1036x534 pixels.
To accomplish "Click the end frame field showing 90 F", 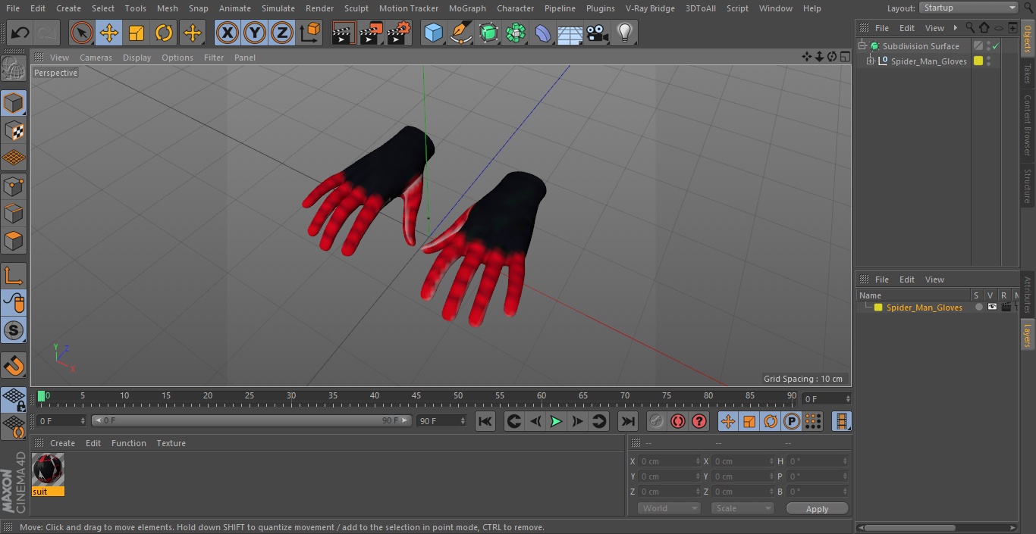I will coord(441,421).
